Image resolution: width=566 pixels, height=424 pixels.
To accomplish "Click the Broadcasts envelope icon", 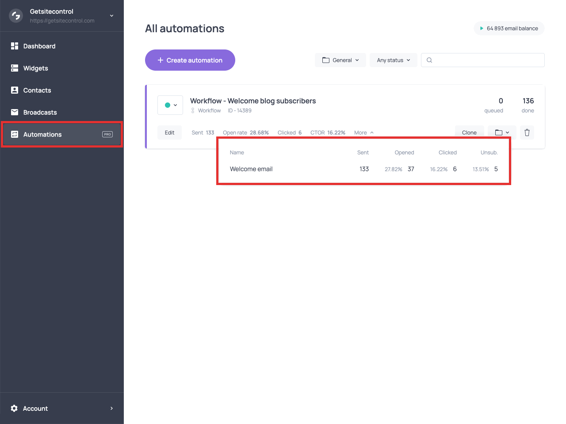I will coord(15,112).
